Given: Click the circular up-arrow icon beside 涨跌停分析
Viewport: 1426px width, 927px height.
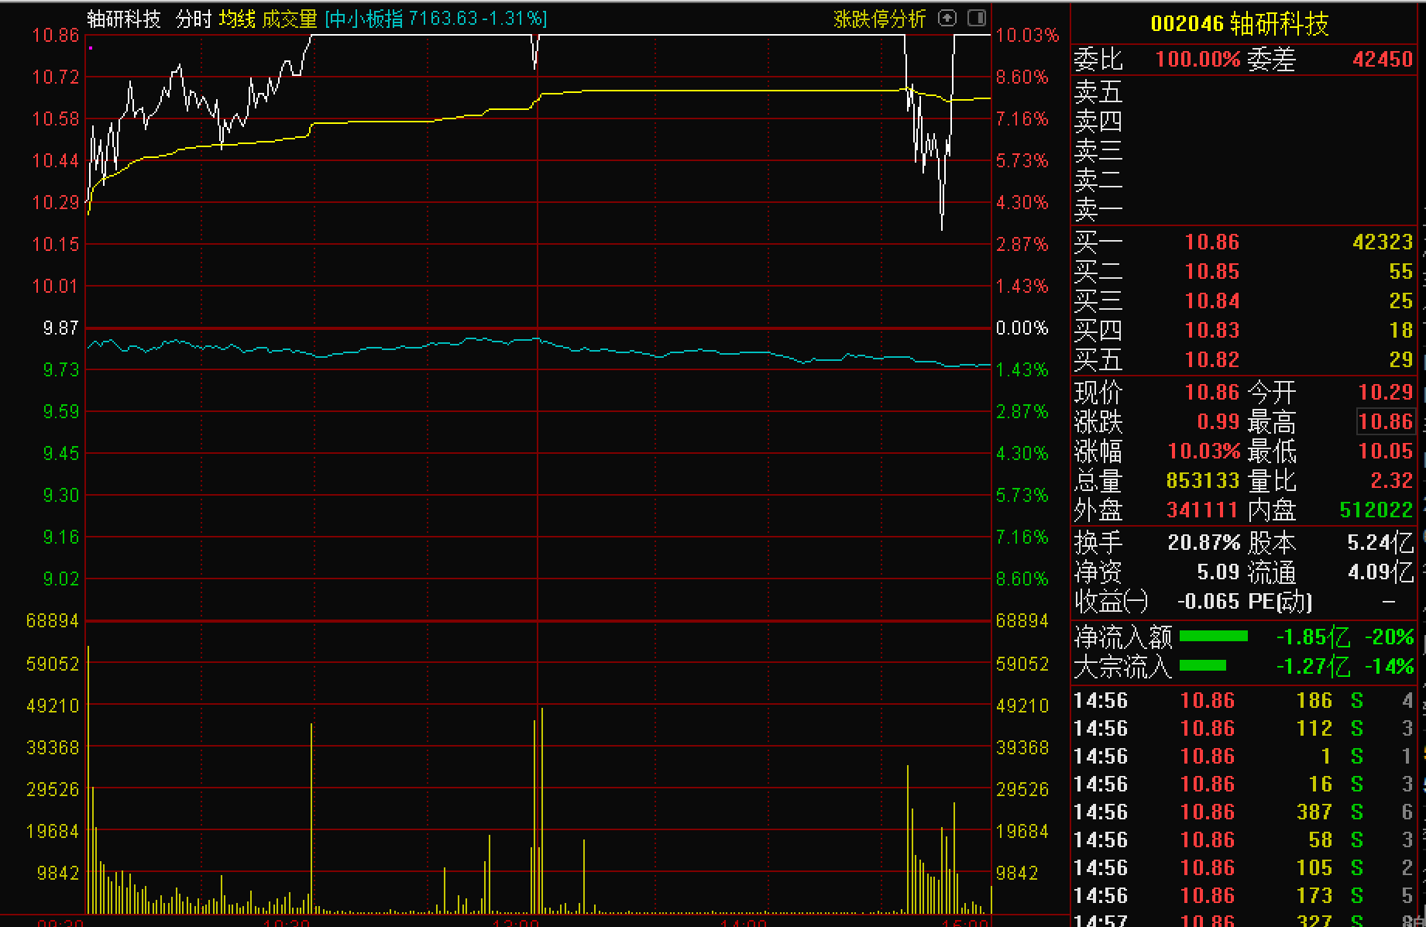Looking at the screenshot, I should (x=947, y=18).
